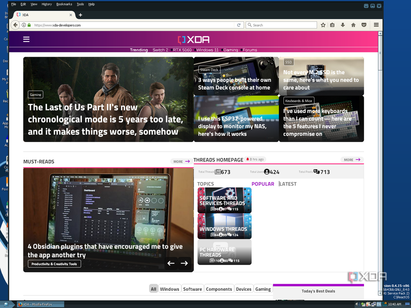This screenshot has height=308, width=411.
Task: Click the Total Threads icon showing 673
Action: tap(217, 172)
